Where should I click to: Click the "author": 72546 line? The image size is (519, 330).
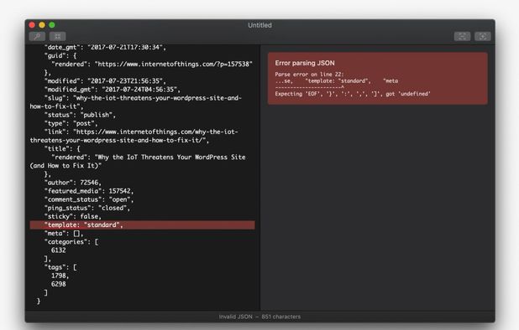[73, 183]
